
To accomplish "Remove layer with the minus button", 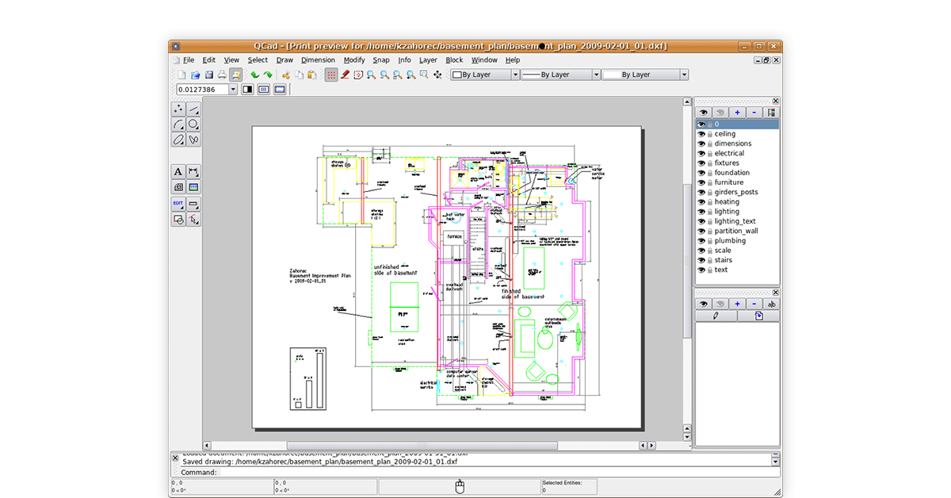I will tap(754, 113).
